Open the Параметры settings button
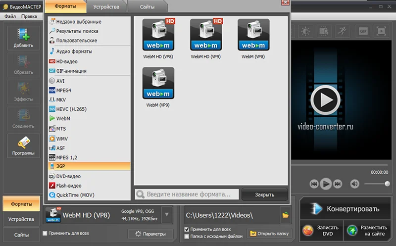Image resolution: width=396 pixels, height=246 pixels. (150, 234)
